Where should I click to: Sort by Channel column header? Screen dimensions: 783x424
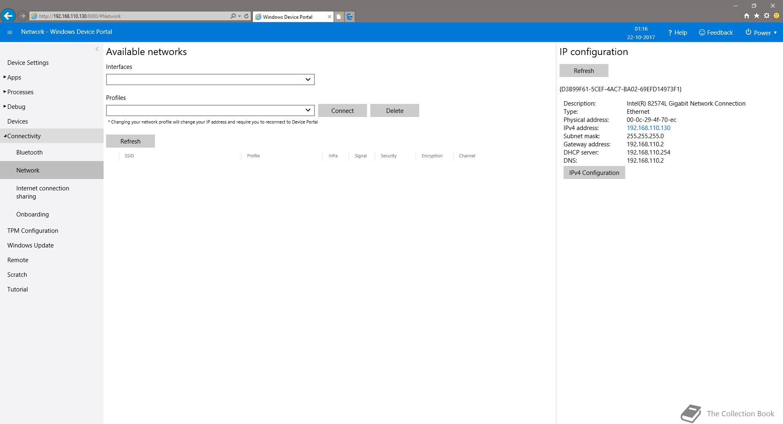467,156
